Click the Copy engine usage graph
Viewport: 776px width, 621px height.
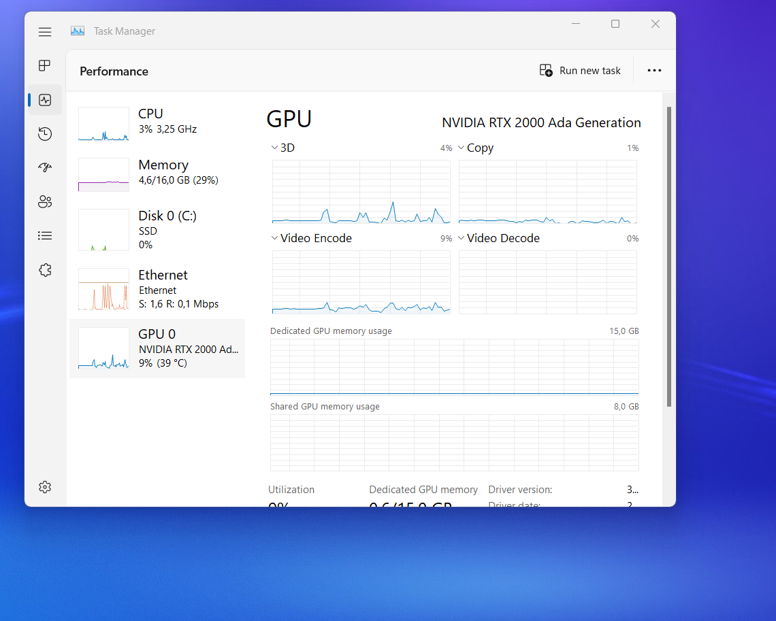548,192
